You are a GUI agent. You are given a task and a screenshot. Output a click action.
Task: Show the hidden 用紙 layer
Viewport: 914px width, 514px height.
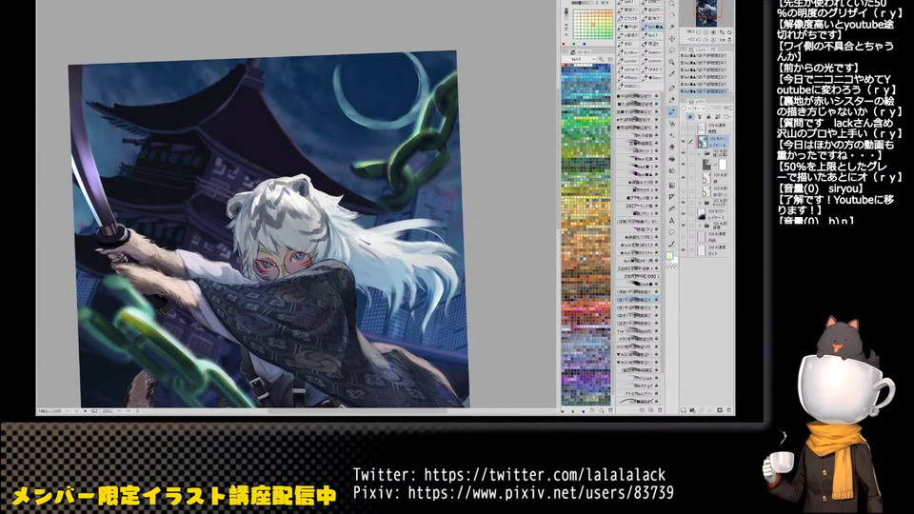(x=684, y=236)
